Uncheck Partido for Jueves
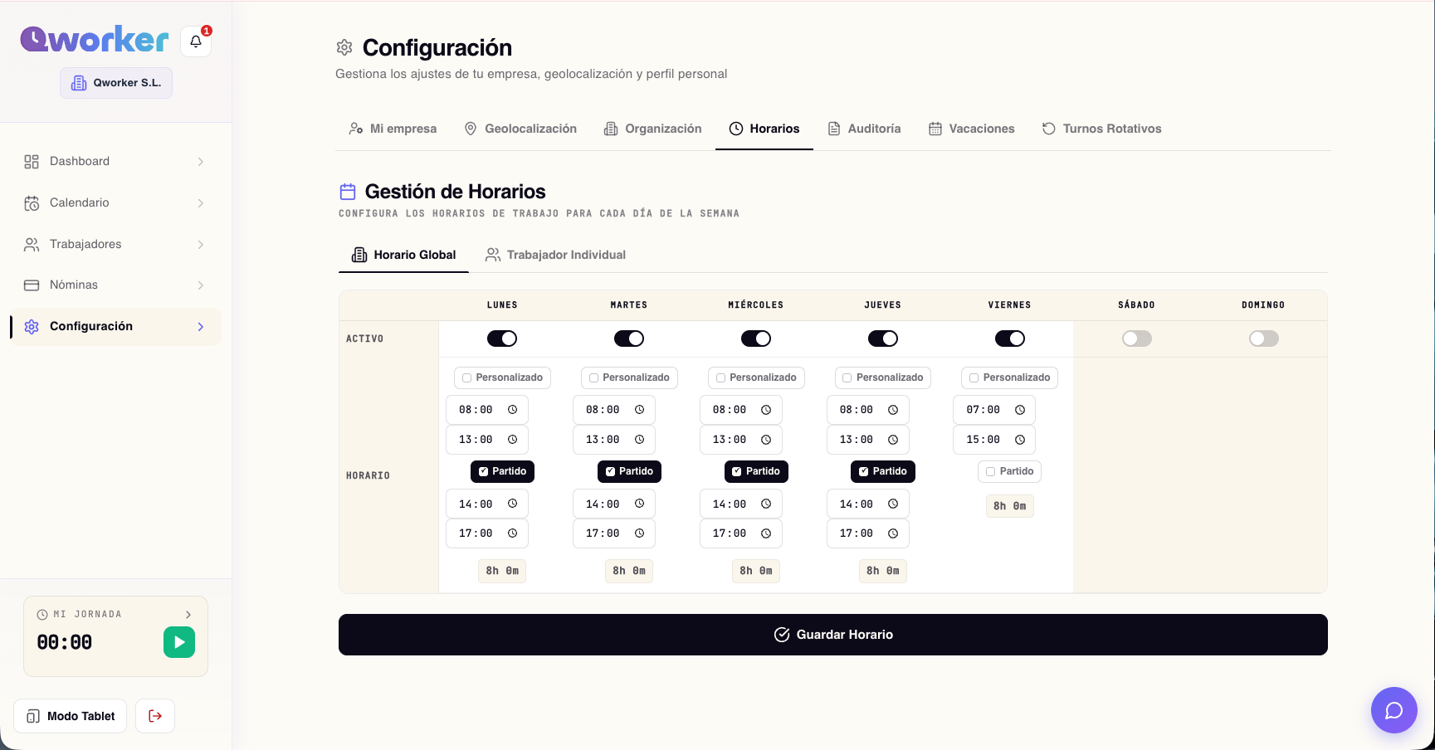The height and width of the screenshot is (750, 1435). [864, 471]
